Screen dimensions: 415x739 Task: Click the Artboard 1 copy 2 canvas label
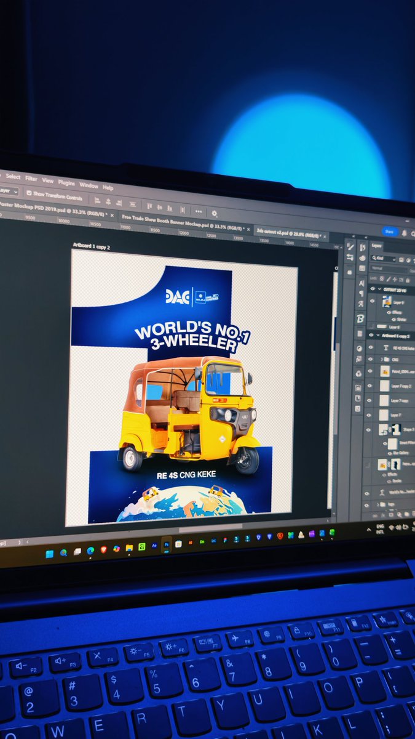coord(92,246)
